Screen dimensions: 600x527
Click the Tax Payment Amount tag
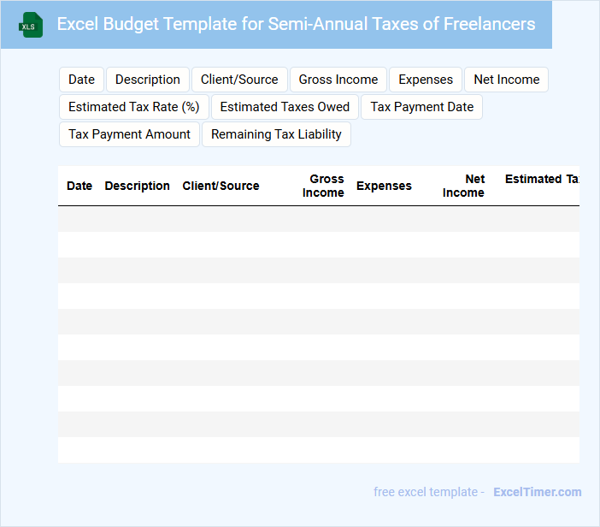[x=129, y=134]
